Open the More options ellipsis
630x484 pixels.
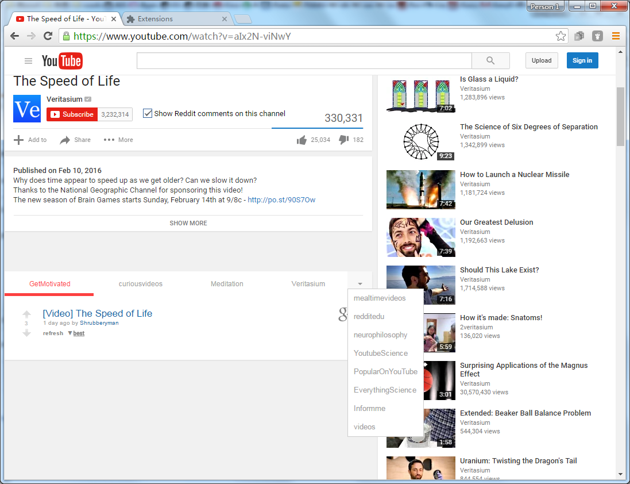point(109,140)
